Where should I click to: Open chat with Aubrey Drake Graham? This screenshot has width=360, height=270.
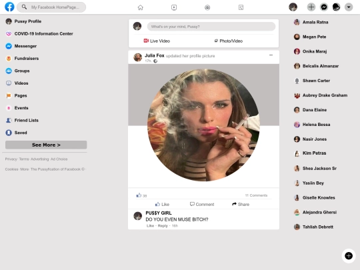[x=321, y=95]
